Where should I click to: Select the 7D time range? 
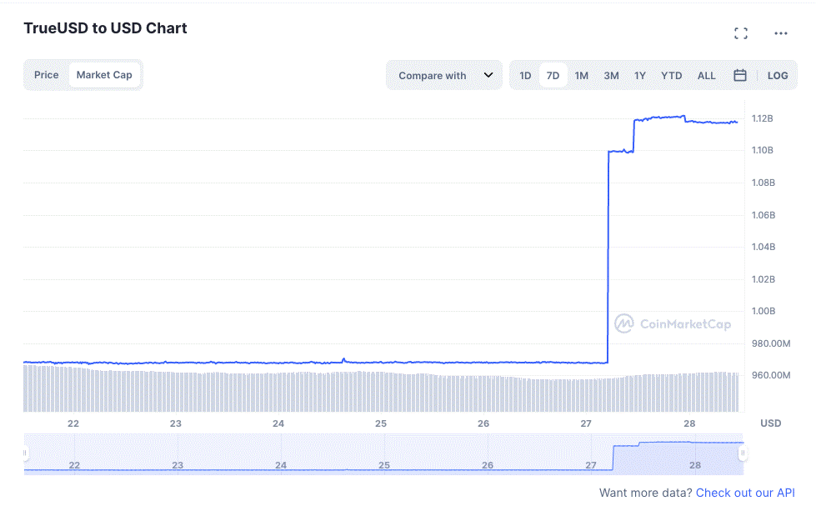(x=553, y=76)
